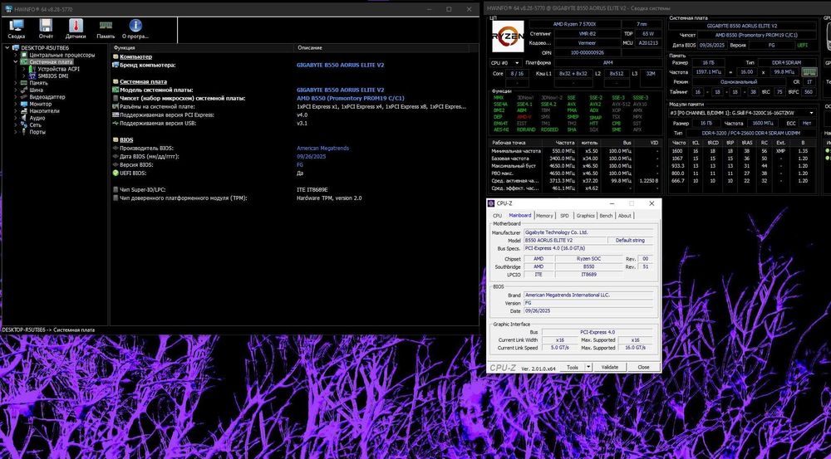
Task: Click the Функция column header
Action: pyautogui.click(x=202, y=47)
